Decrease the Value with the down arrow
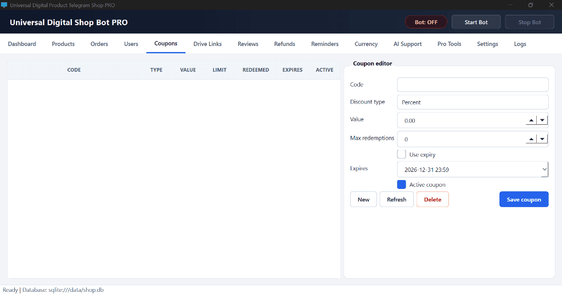562x294 pixels. 542,120
